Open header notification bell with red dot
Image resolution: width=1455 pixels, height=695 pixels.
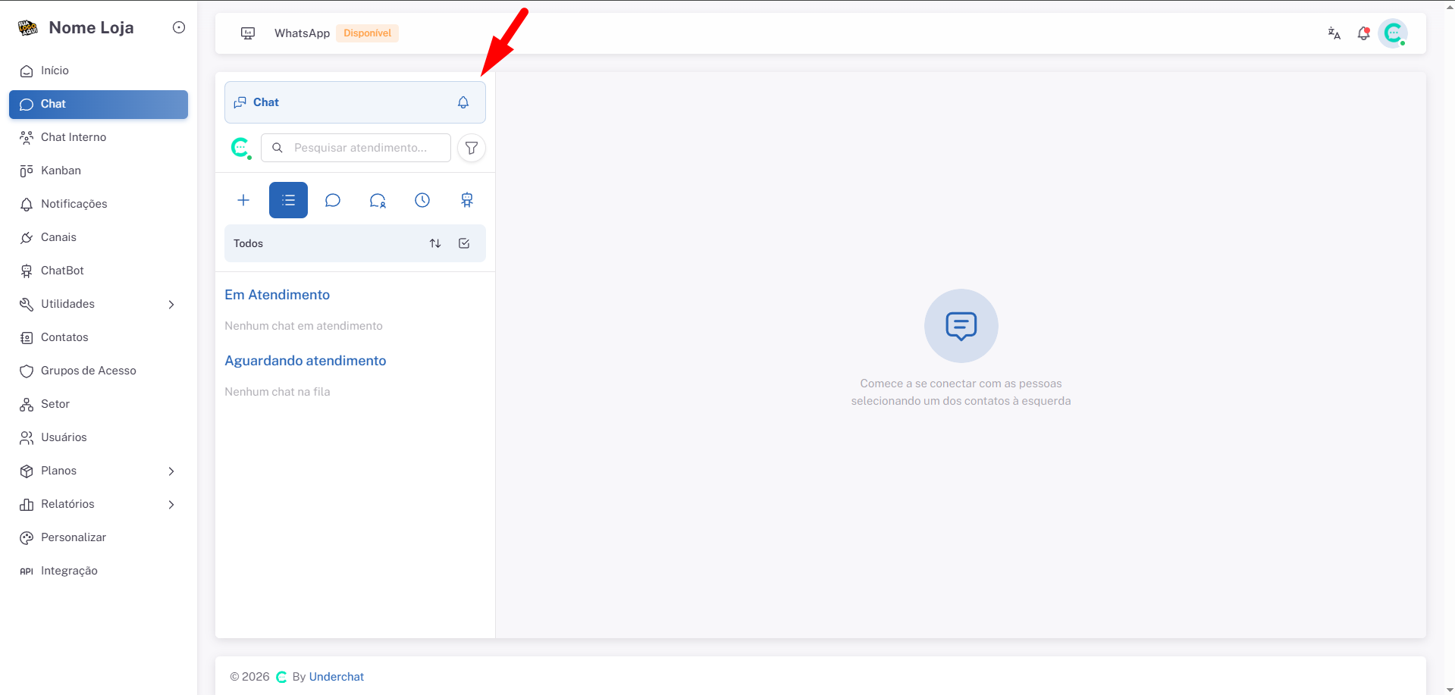tap(1363, 33)
